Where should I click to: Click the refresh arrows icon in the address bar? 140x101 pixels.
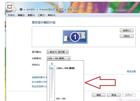click(x=111, y=10)
